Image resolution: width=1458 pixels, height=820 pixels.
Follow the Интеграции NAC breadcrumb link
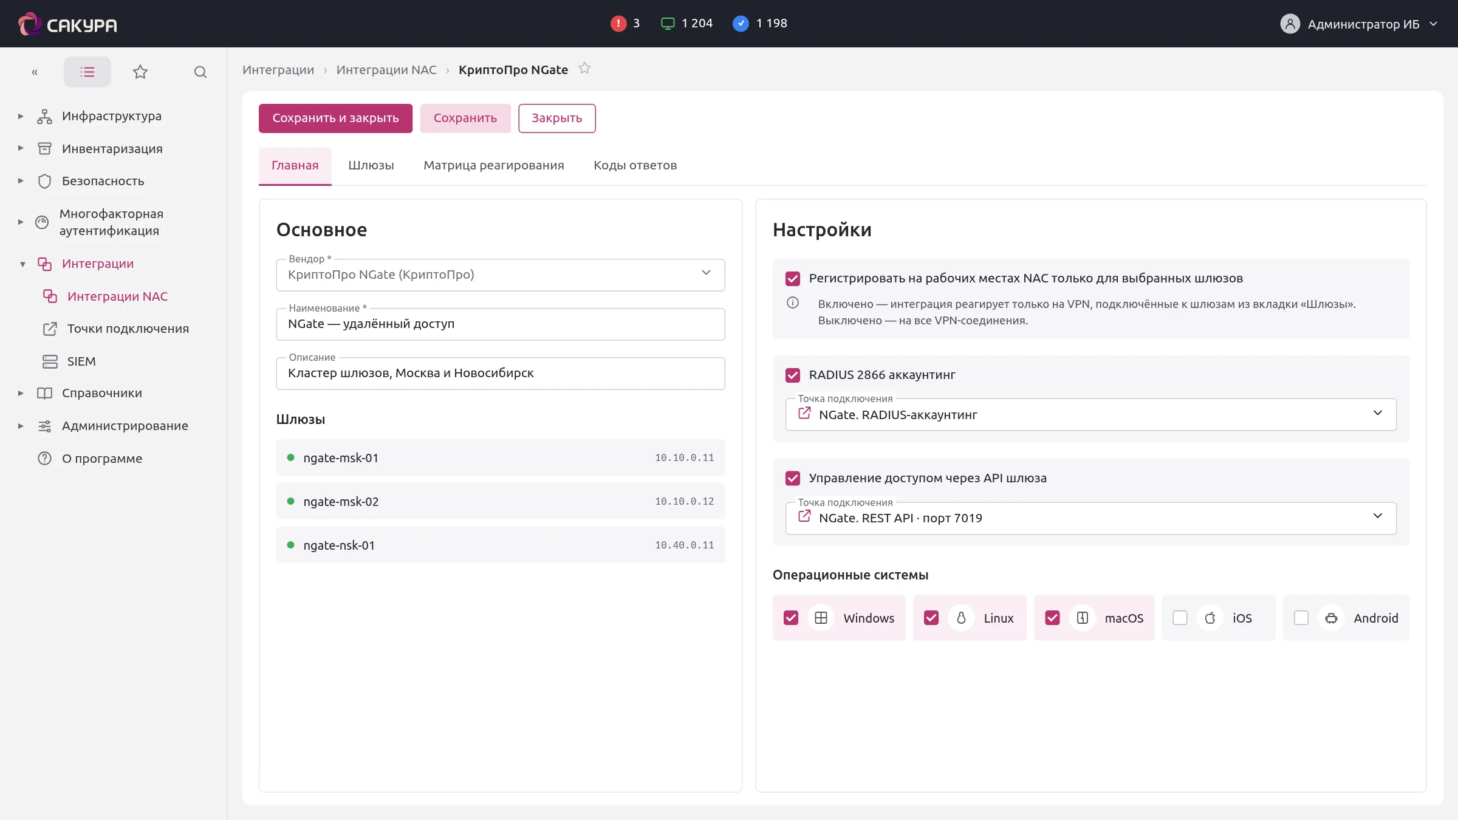coord(386,70)
